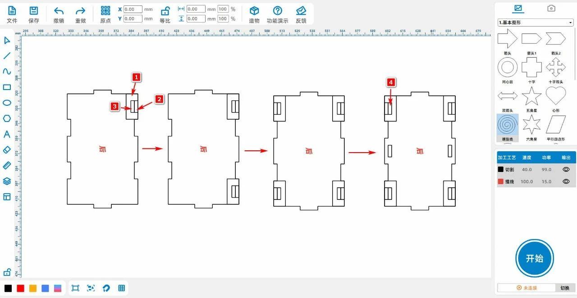577x298 pixels.
Task: Click the X coordinate input field
Action: (133, 9)
